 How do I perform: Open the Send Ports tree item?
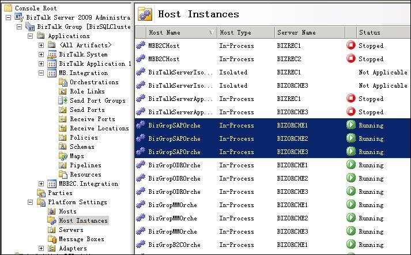pos(87,110)
